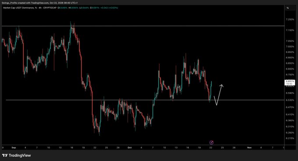Viewport: 298px width, 161px height.
Task: Click the 19:40 bar countdown on price axis
Action: pyautogui.click(x=289, y=84)
